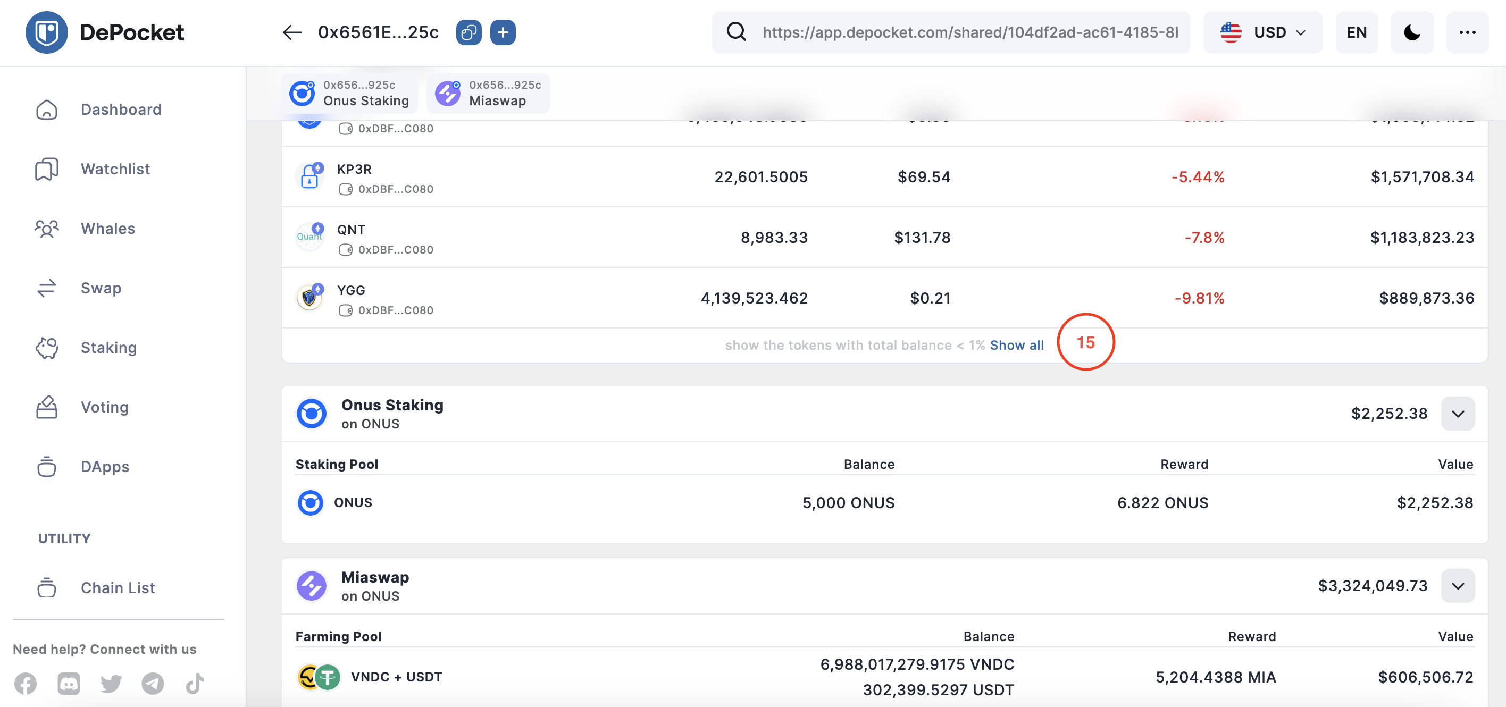Click QNT price $131.78
Viewport: 1506px width, 707px height.
(x=922, y=237)
